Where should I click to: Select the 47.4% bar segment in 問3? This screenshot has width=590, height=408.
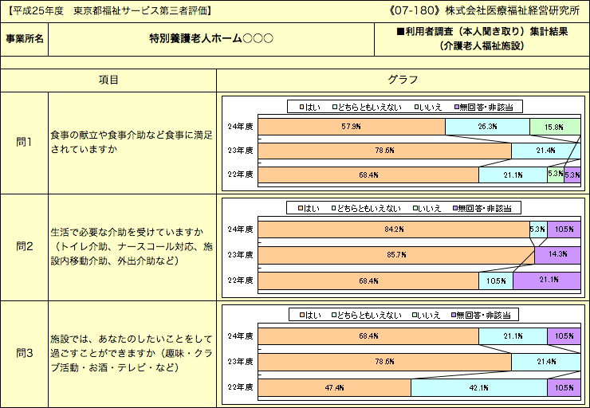[x=335, y=388]
